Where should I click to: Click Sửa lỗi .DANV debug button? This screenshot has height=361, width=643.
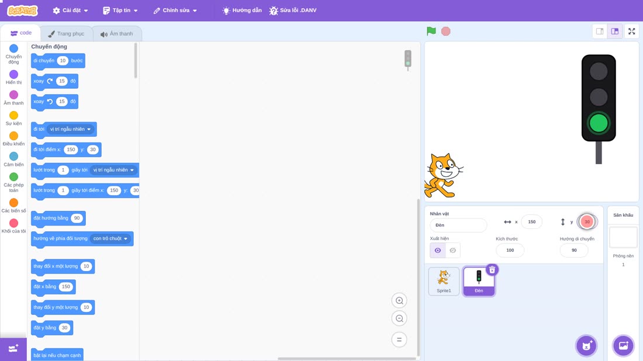293,11
